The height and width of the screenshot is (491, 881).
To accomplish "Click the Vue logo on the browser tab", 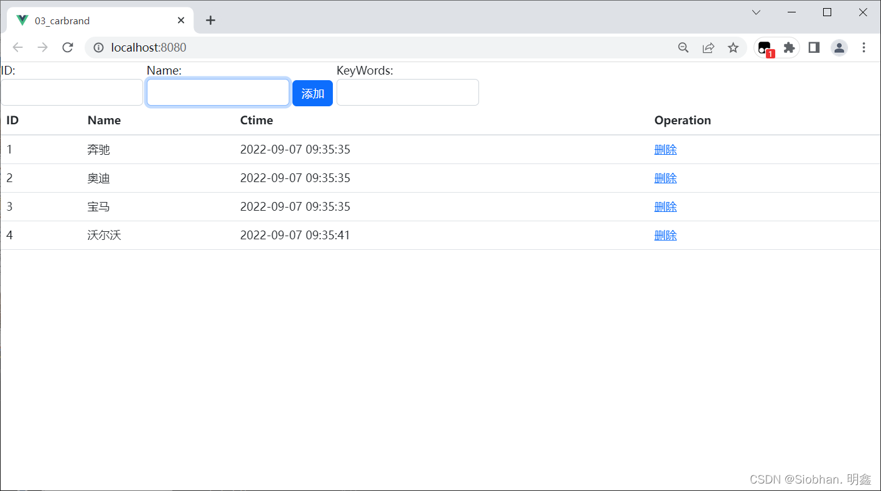I will pos(21,20).
